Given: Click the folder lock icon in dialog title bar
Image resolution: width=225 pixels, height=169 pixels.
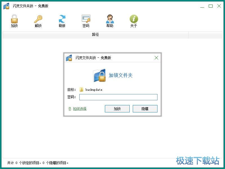Looking at the screenshot, I should click(69, 58).
